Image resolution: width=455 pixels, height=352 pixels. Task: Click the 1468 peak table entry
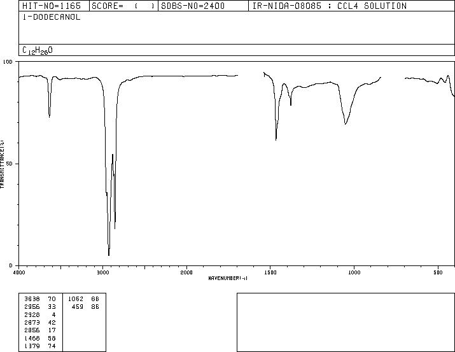pos(40,339)
